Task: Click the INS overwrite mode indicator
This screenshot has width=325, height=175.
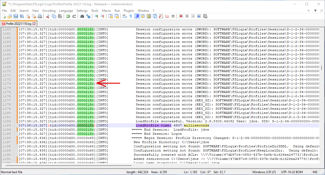Action: click(315, 172)
